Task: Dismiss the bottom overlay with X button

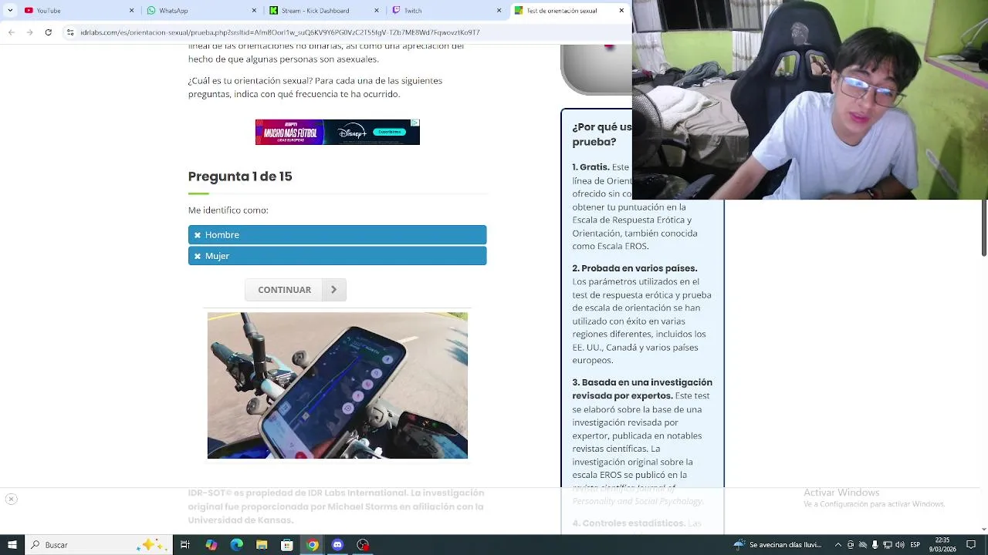Action: click(11, 499)
